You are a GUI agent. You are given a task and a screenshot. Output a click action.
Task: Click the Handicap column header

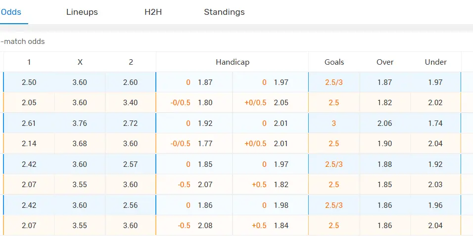pos(233,62)
